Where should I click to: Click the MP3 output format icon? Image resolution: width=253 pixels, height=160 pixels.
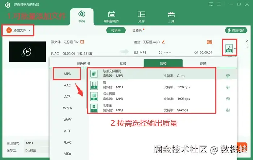[229, 48]
